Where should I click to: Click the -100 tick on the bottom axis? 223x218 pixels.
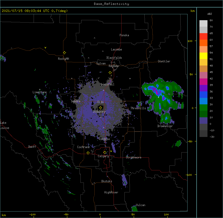pyautogui.click(x=32, y=214)
